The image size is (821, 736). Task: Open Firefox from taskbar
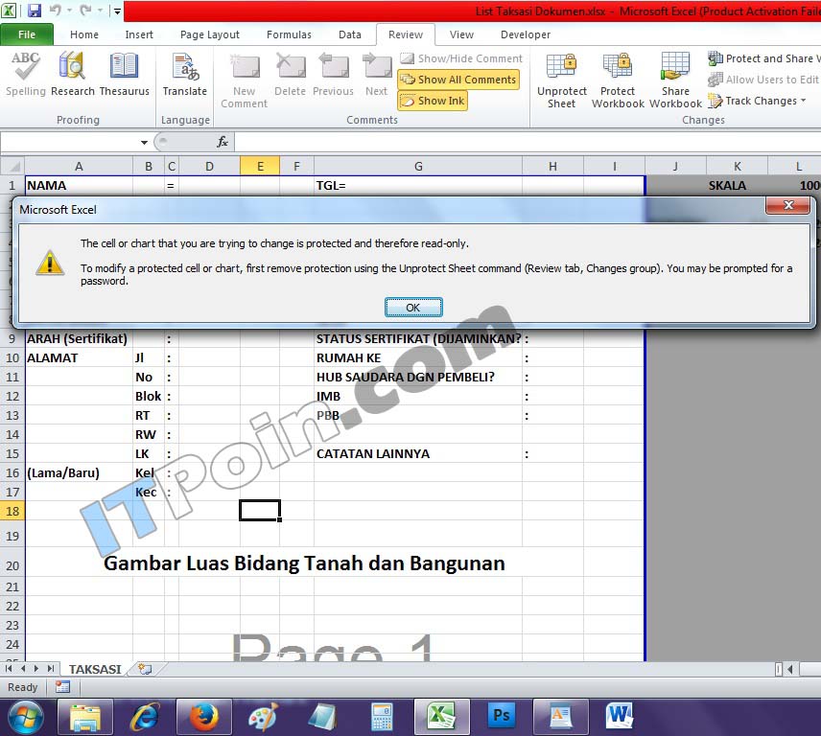pyautogui.click(x=203, y=717)
